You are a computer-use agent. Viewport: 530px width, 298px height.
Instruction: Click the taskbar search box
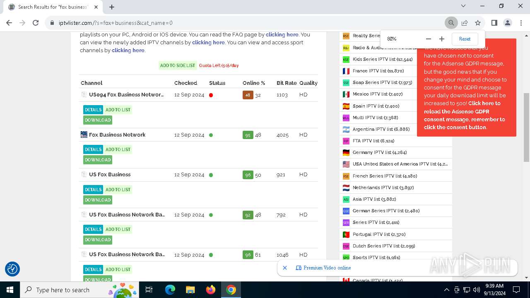point(79,290)
